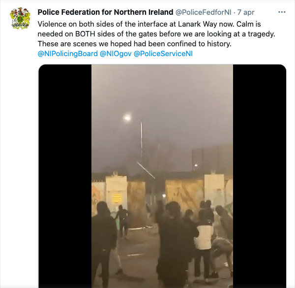Click the tweet line mentioning BOTH sides of the gates
295x288 pixels.
click(x=156, y=34)
